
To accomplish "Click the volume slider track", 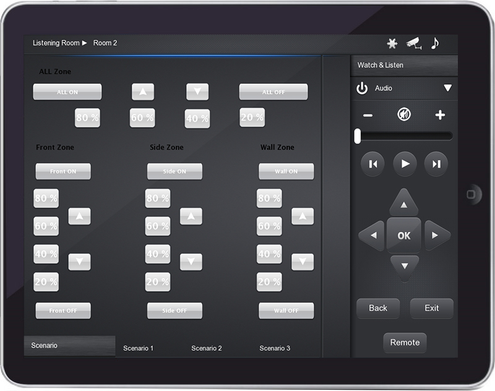I will [x=405, y=136].
